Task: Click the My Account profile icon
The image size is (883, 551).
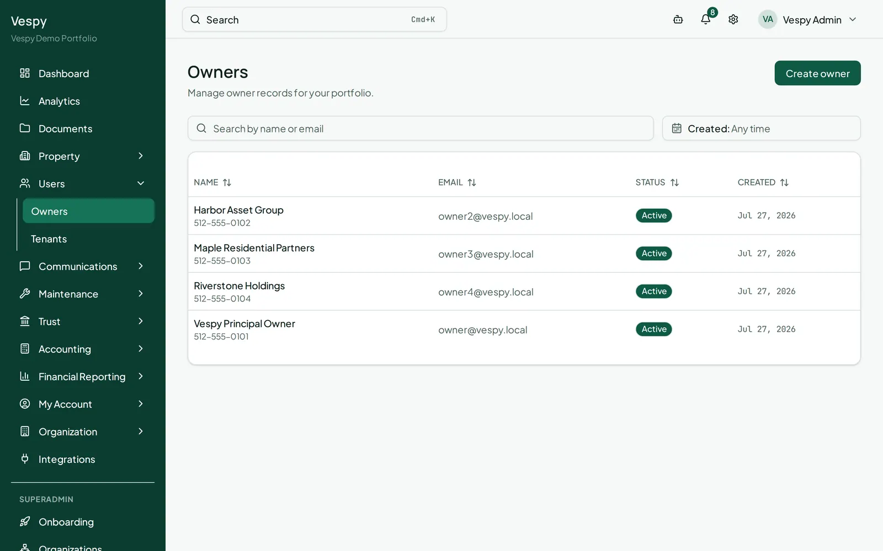Action: tap(25, 404)
